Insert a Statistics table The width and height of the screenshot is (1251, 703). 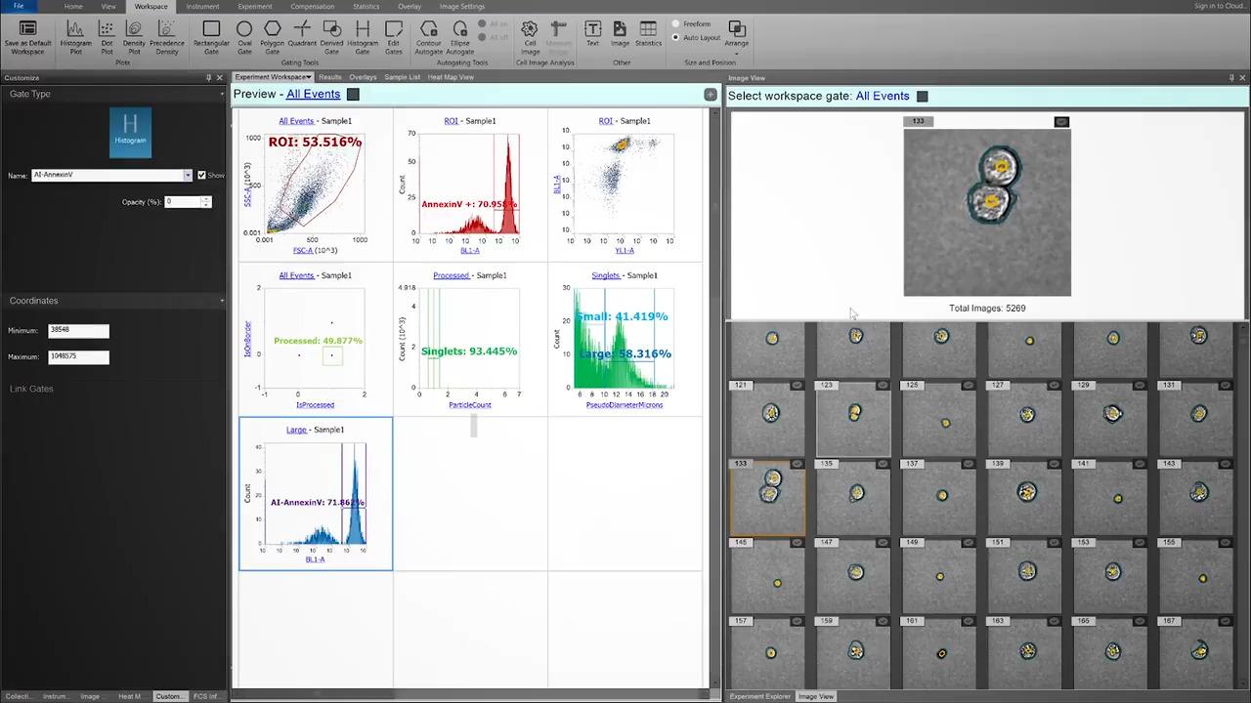click(x=648, y=34)
